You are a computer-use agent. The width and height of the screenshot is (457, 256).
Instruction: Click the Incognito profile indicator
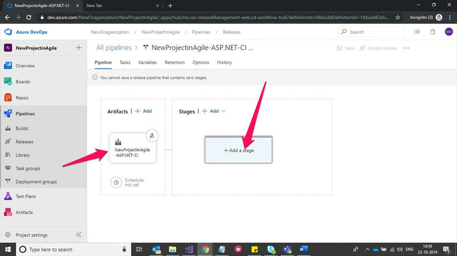[x=425, y=18]
